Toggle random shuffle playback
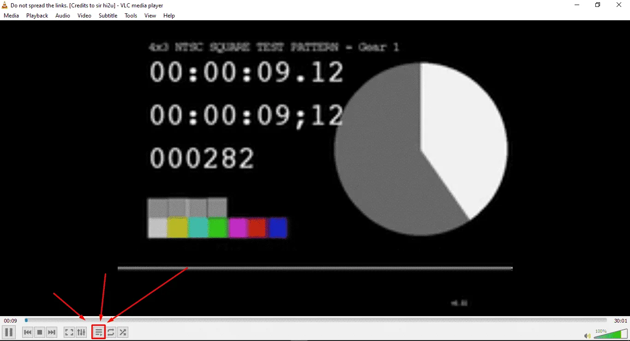The image size is (630, 341). tap(123, 332)
